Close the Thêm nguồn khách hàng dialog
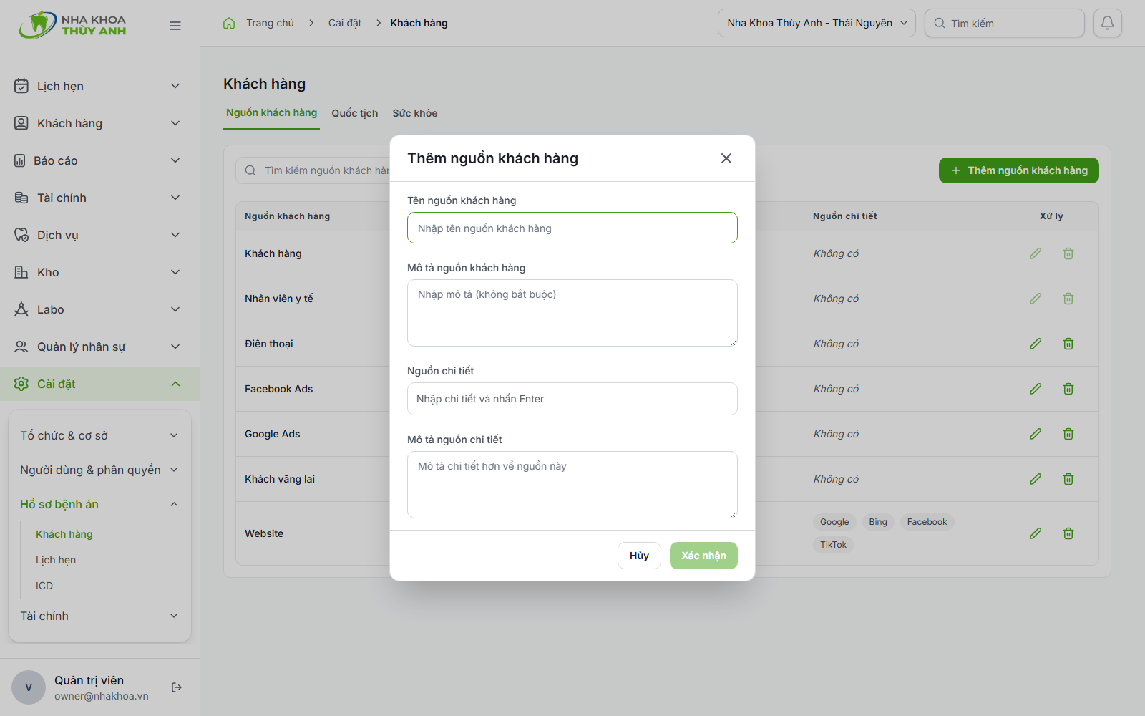 pos(726,158)
